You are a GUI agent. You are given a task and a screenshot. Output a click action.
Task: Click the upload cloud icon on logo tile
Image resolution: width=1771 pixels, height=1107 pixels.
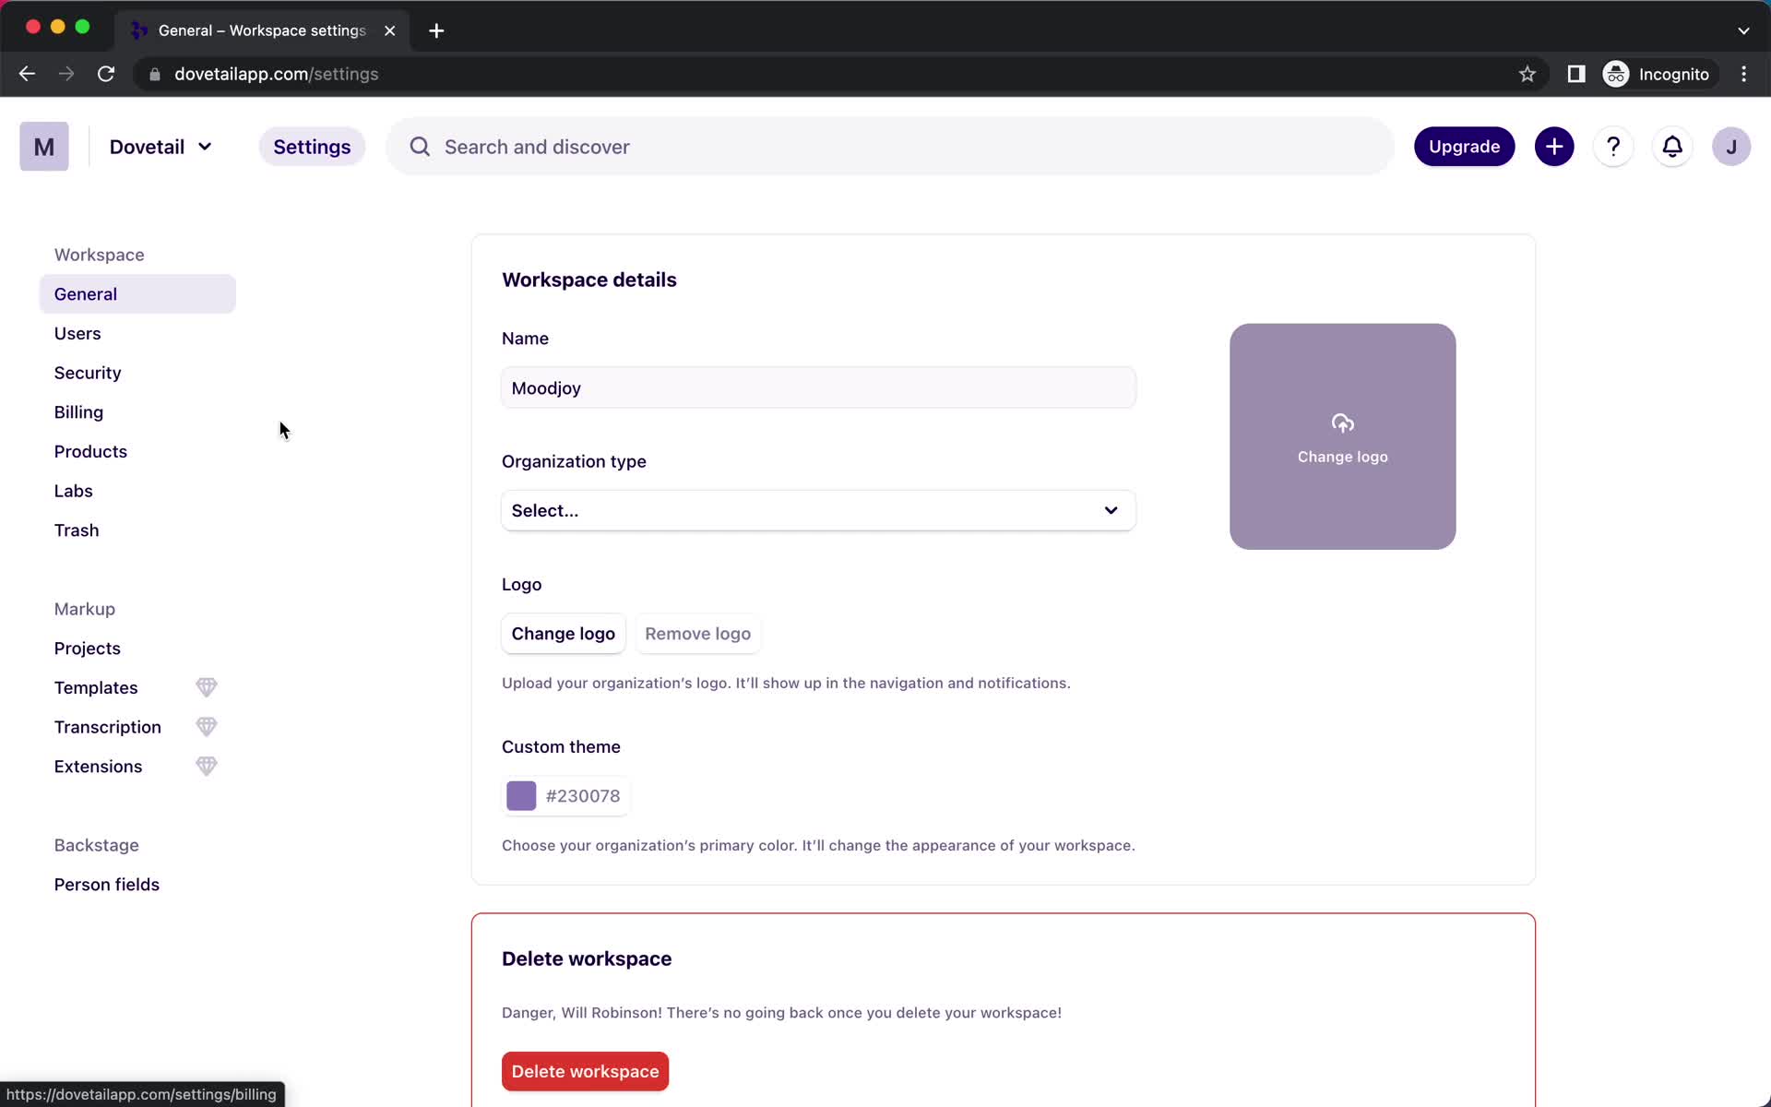pyautogui.click(x=1343, y=423)
